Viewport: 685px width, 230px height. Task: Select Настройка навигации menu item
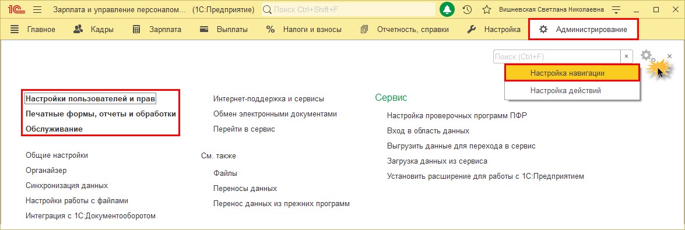point(572,73)
